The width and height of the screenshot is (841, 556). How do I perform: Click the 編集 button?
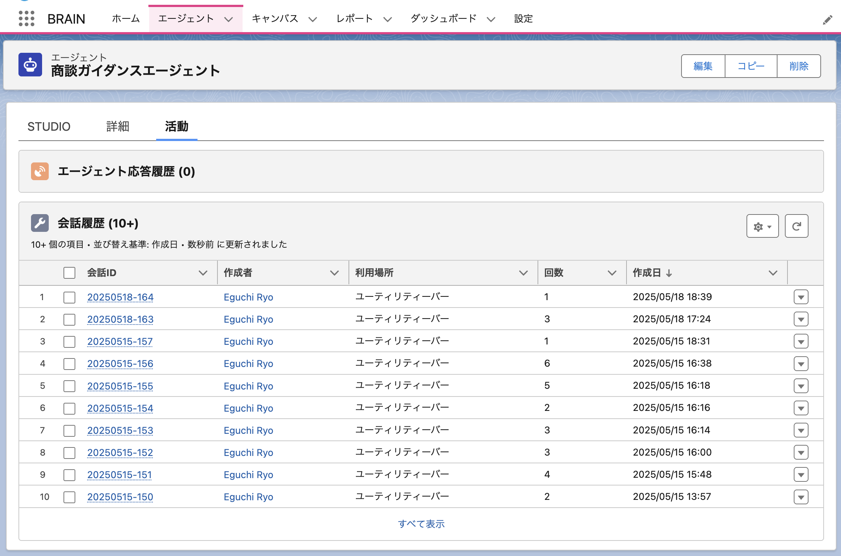(703, 66)
